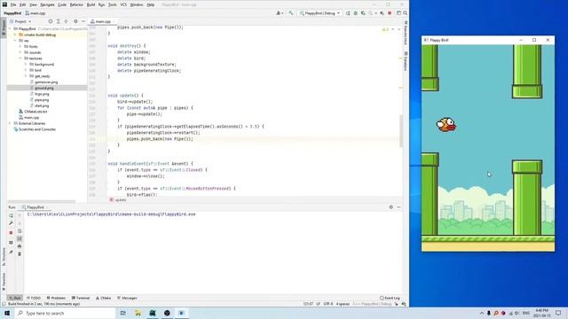Click the taskbar search box
Viewport: 568px width, 319px height.
(x=65, y=313)
